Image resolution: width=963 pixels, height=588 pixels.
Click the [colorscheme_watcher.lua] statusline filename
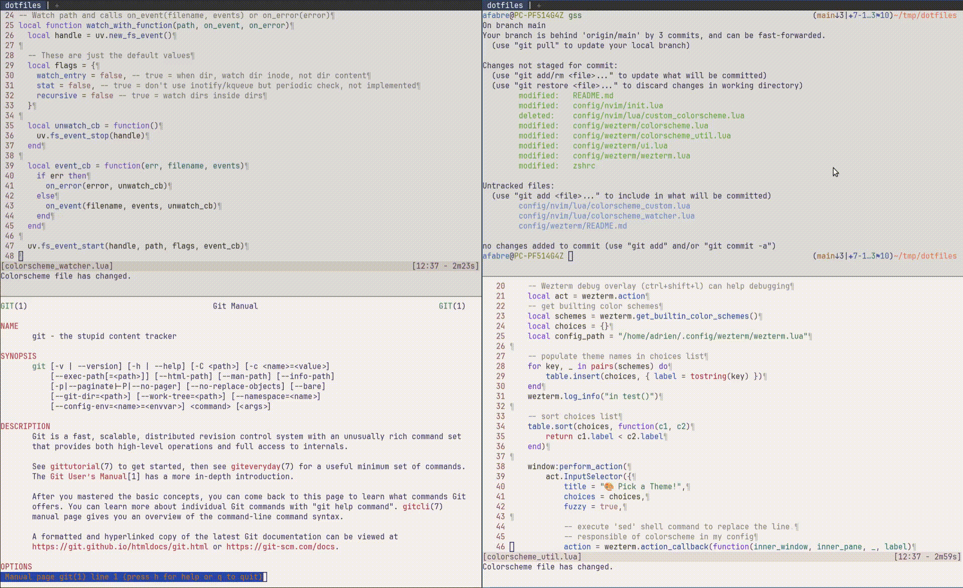pyautogui.click(x=57, y=266)
